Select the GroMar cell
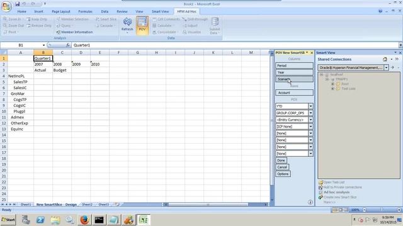 [x=21, y=94]
